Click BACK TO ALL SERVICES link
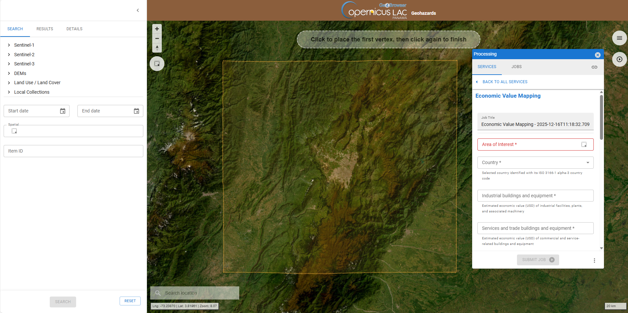The image size is (628, 313). tap(505, 82)
